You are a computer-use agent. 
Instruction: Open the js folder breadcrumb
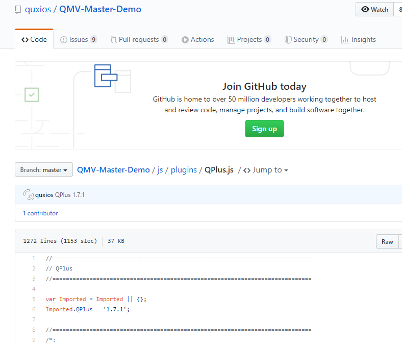tap(160, 170)
